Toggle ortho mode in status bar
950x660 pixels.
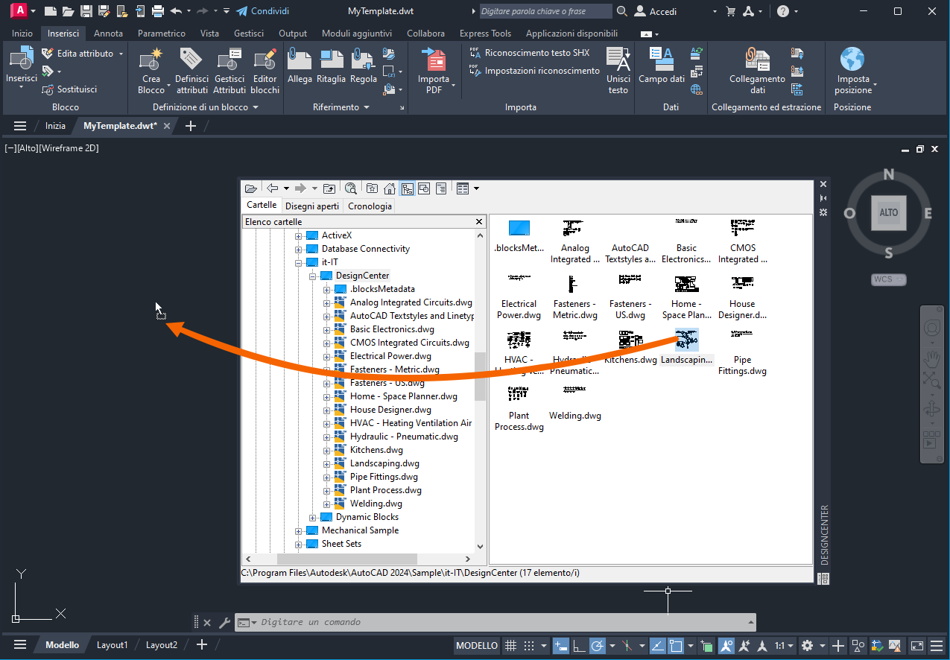pyautogui.click(x=579, y=645)
